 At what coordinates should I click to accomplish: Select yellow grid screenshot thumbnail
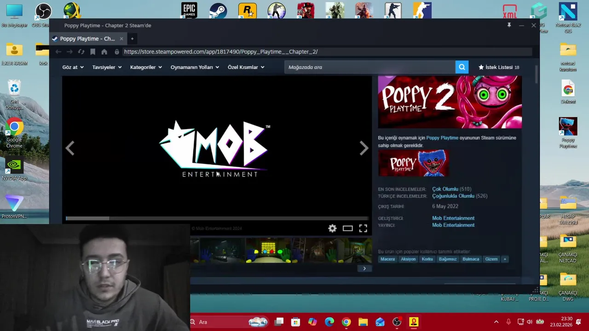[269, 250]
